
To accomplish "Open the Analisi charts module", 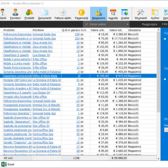I will coord(125,14).
